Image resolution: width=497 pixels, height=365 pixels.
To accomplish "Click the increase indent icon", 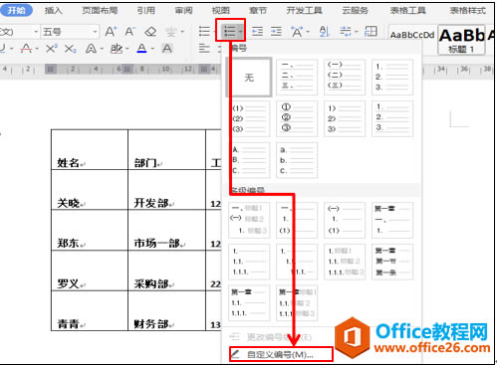I will (x=276, y=32).
